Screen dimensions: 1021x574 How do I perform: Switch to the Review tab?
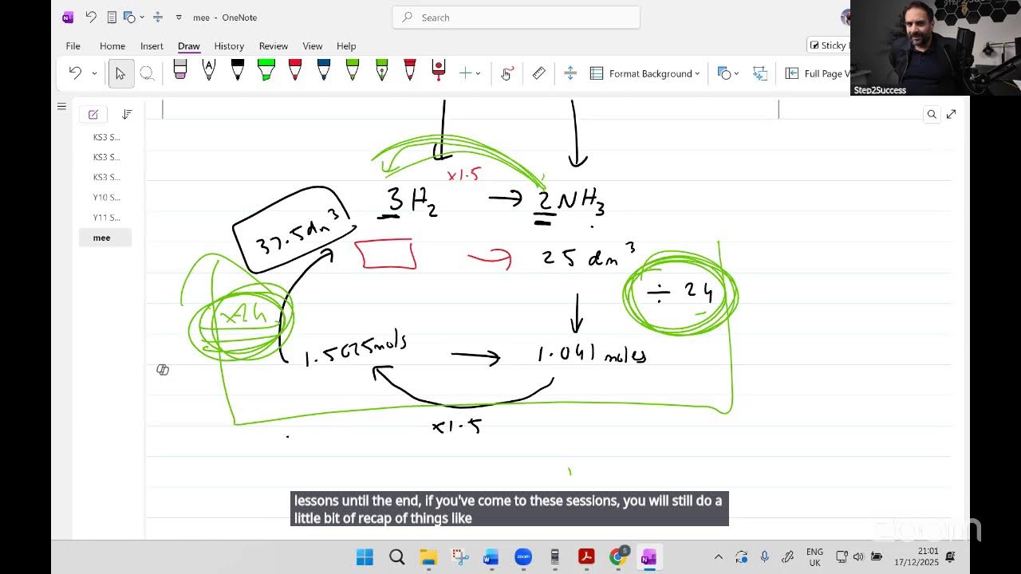click(274, 45)
